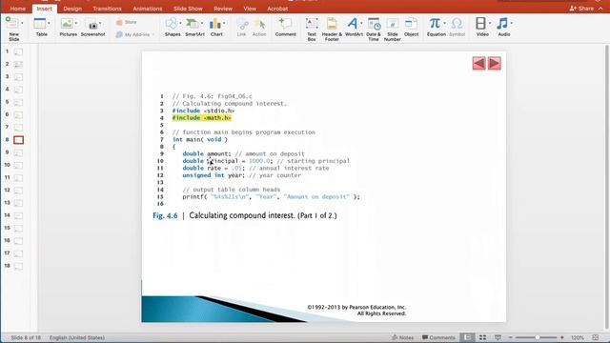Expand the Chart dropdown arrow
Screen dimensions: 610x343
[224, 23]
